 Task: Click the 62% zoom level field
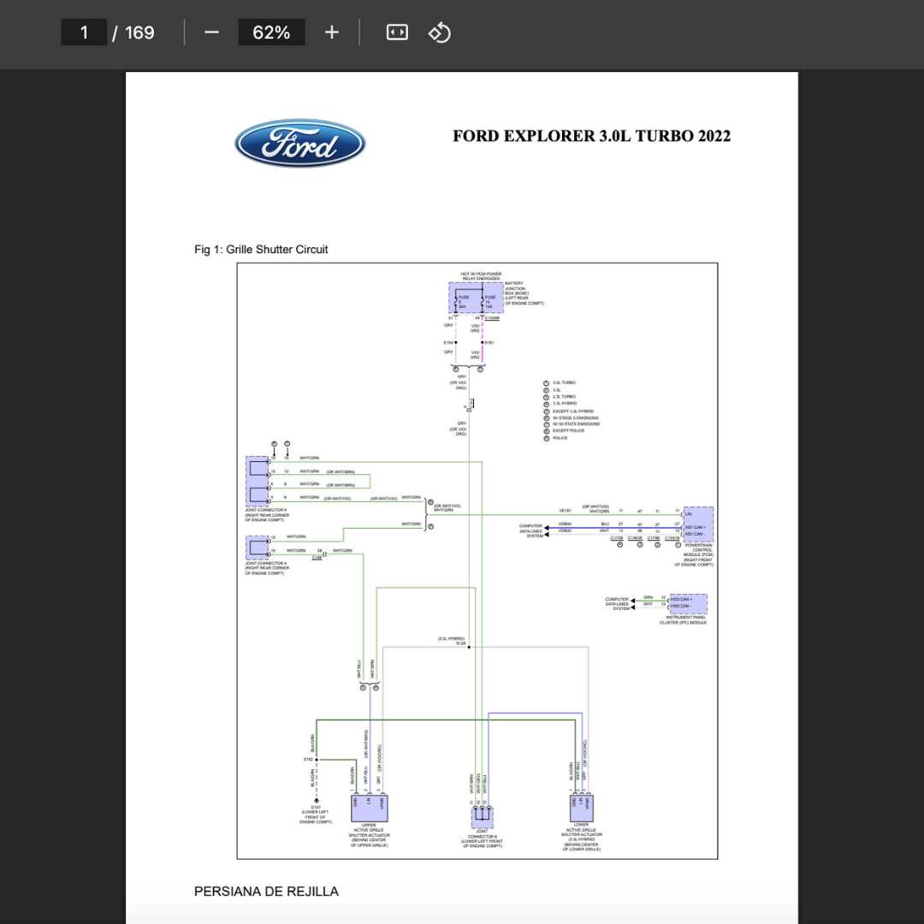click(272, 33)
